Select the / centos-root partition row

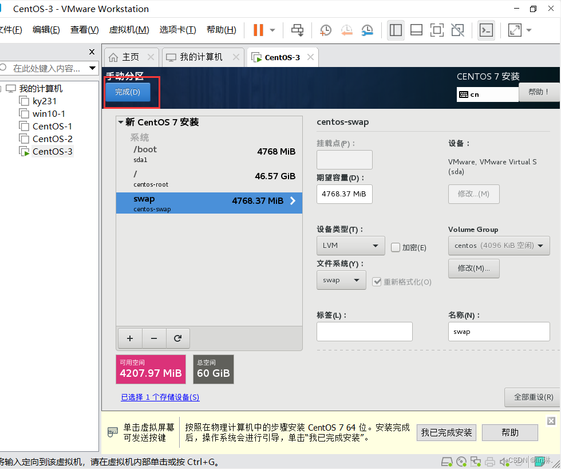209,179
